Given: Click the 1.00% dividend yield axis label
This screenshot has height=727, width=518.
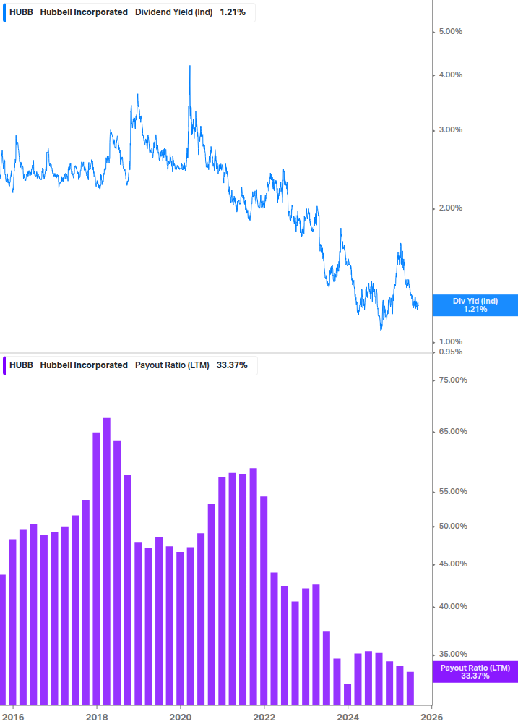Looking at the screenshot, I should pos(450,341).
